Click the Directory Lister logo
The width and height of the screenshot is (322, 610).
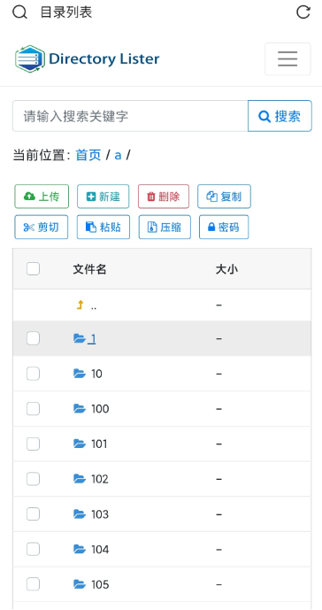click(87, 58)
